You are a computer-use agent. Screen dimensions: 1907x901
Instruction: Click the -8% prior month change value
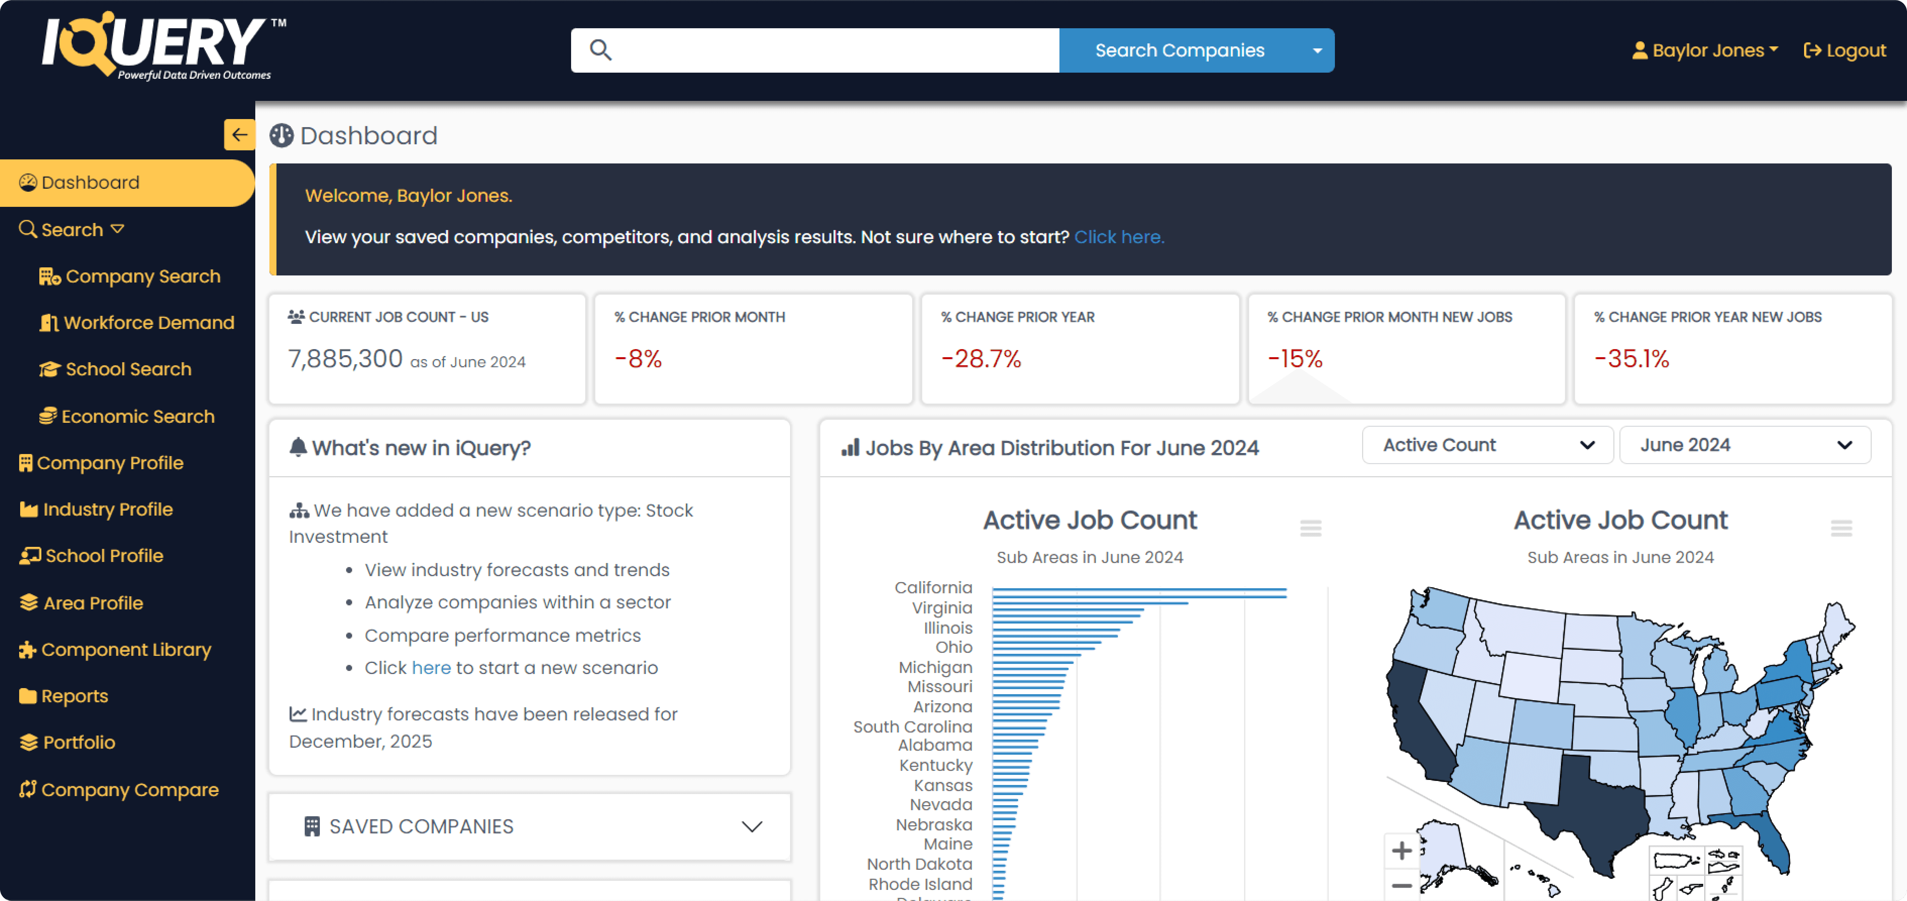pos(638,359)
